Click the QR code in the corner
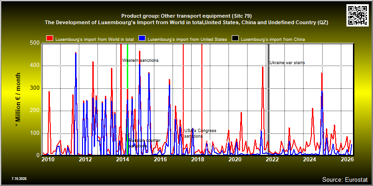This screenshot has width=373, height=186. pos(358,15)
